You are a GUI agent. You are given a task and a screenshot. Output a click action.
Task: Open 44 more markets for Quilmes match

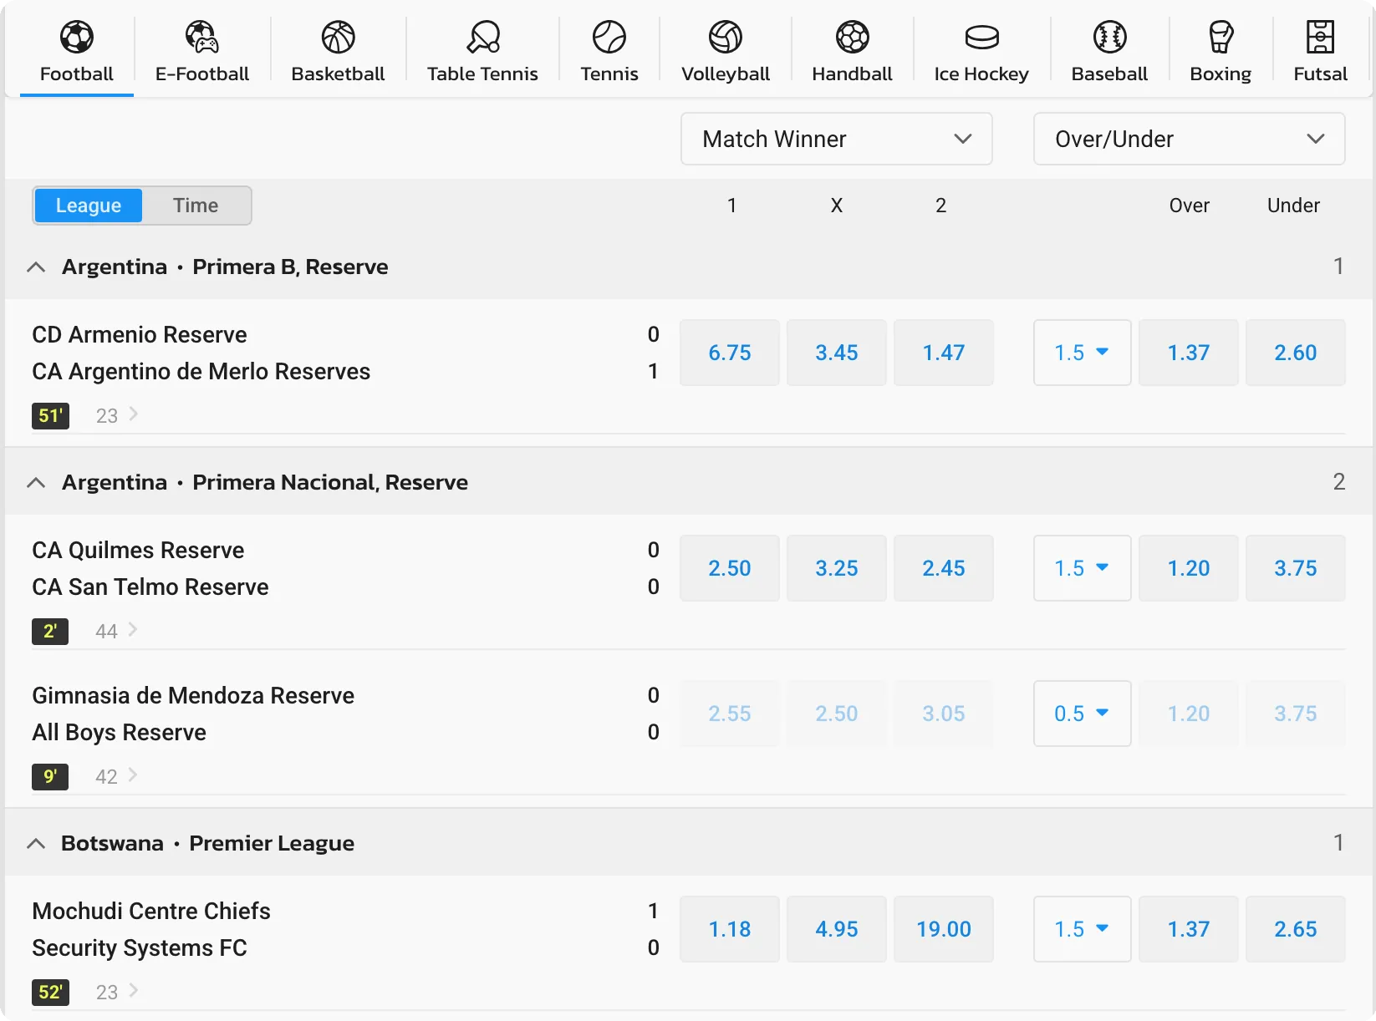click(x=117, y=631)
